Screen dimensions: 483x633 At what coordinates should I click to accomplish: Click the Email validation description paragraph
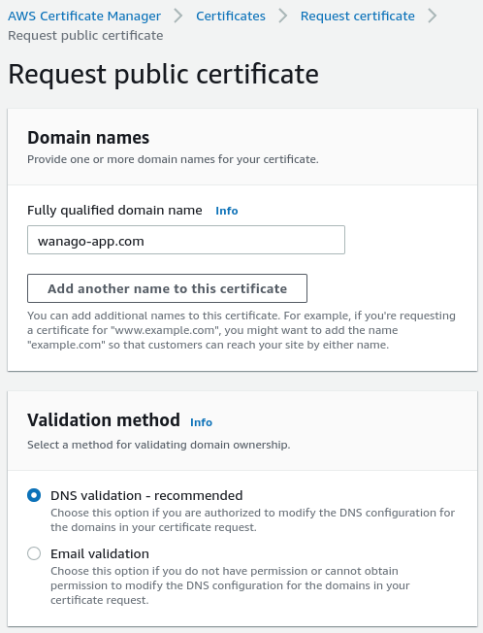point(230,585)
